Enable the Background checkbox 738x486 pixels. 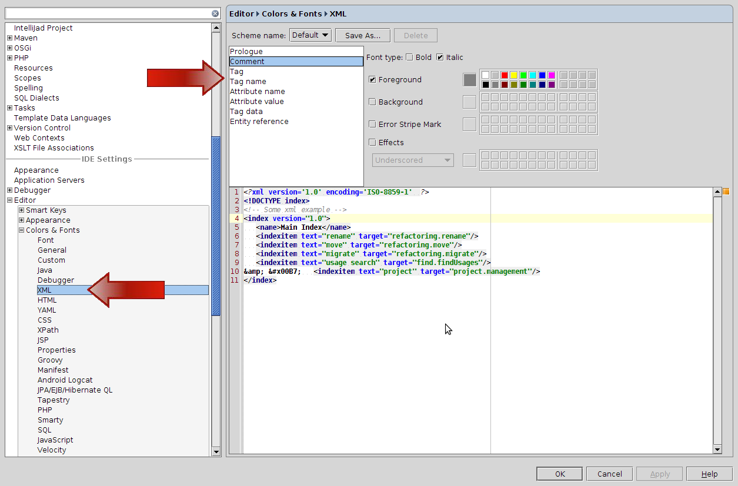(372, 102)
